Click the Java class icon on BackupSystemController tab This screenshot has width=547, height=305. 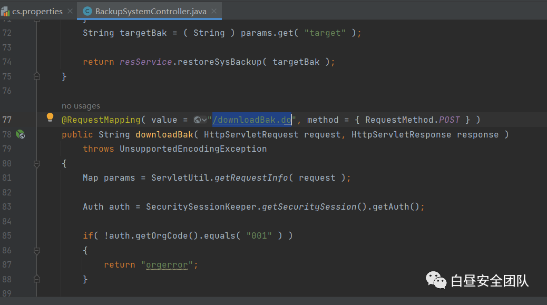tap(87, 12)
